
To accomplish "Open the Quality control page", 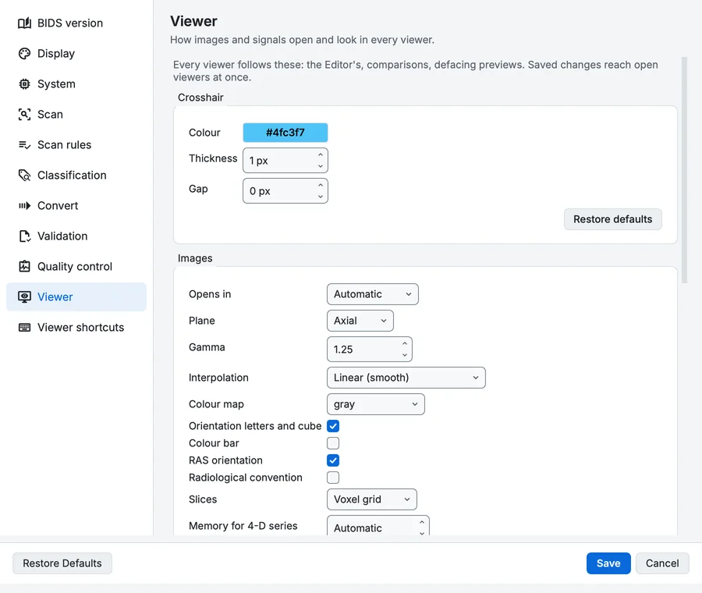I will click(x=76, y=267).
